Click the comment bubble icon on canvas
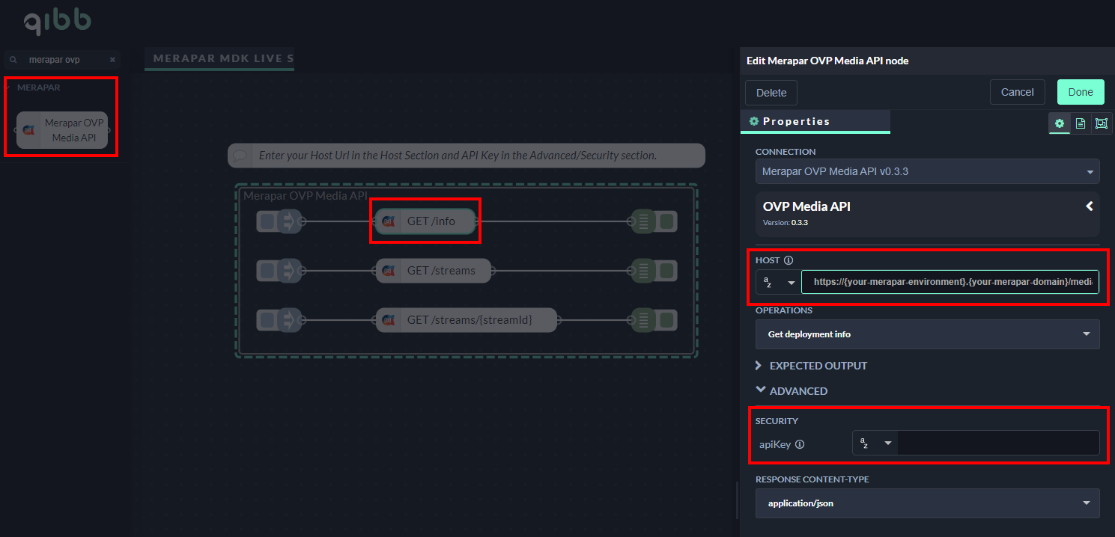The width and height of the screenshot is (1115, 537). [240, 156]
